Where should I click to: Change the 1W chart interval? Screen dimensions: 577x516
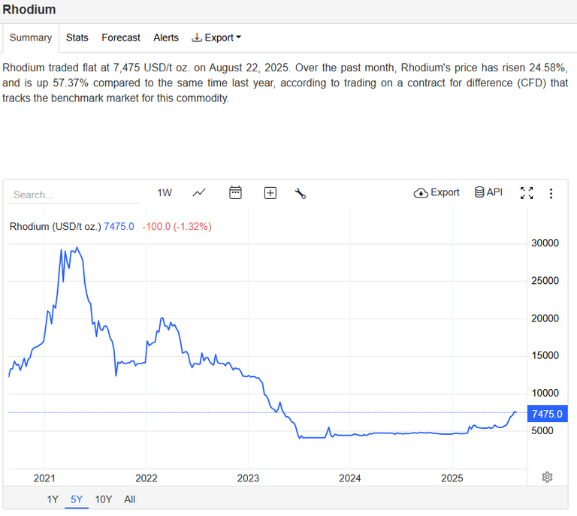165,193
